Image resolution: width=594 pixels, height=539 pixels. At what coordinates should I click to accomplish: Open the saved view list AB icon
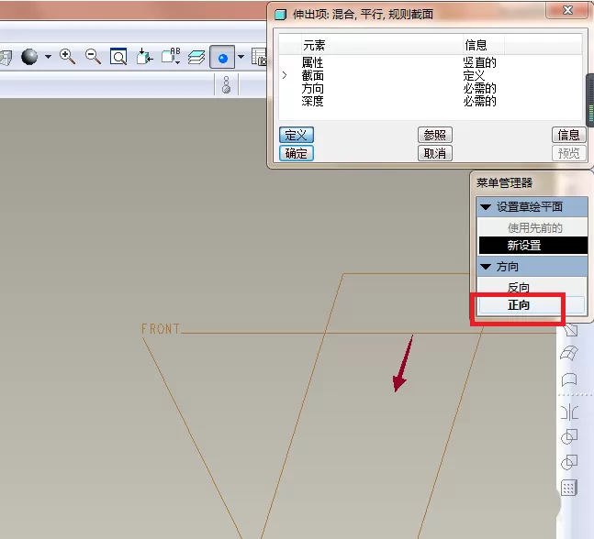pyautogui.click(x=171, y=56)
